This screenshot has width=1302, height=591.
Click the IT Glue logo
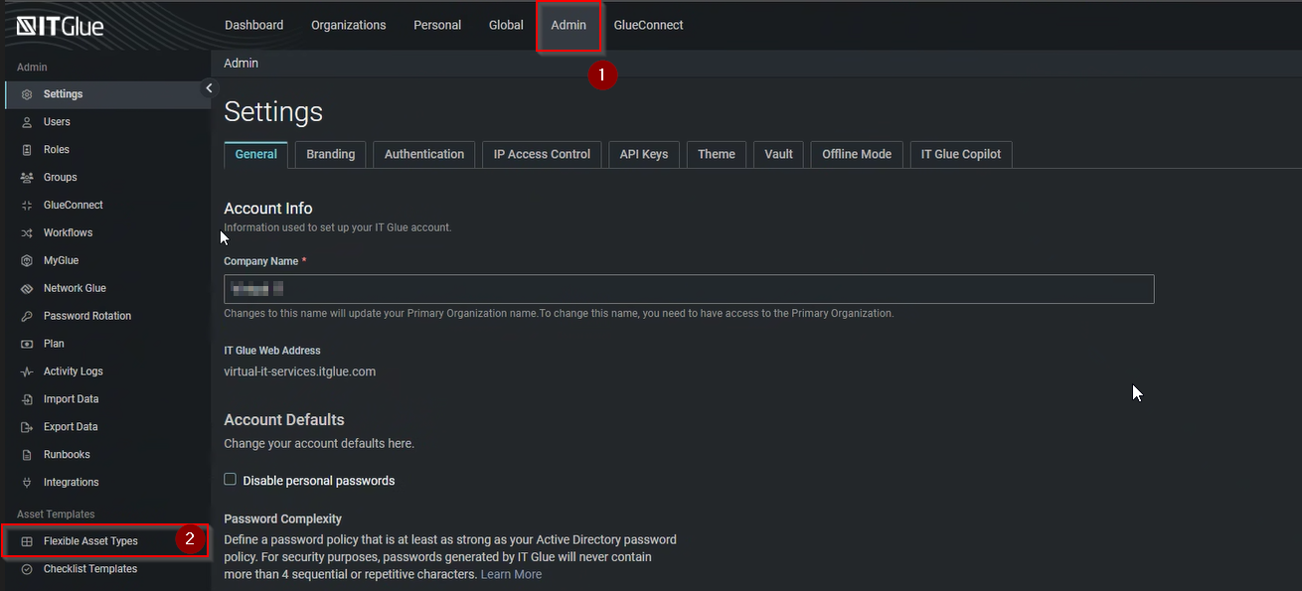(60, 26)
